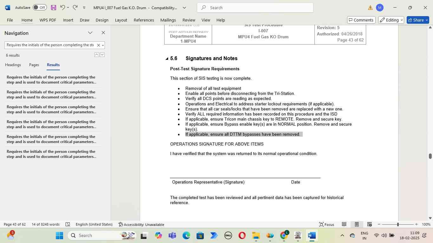Click the Page 43 of 62 status indicator

click(15, 224)
